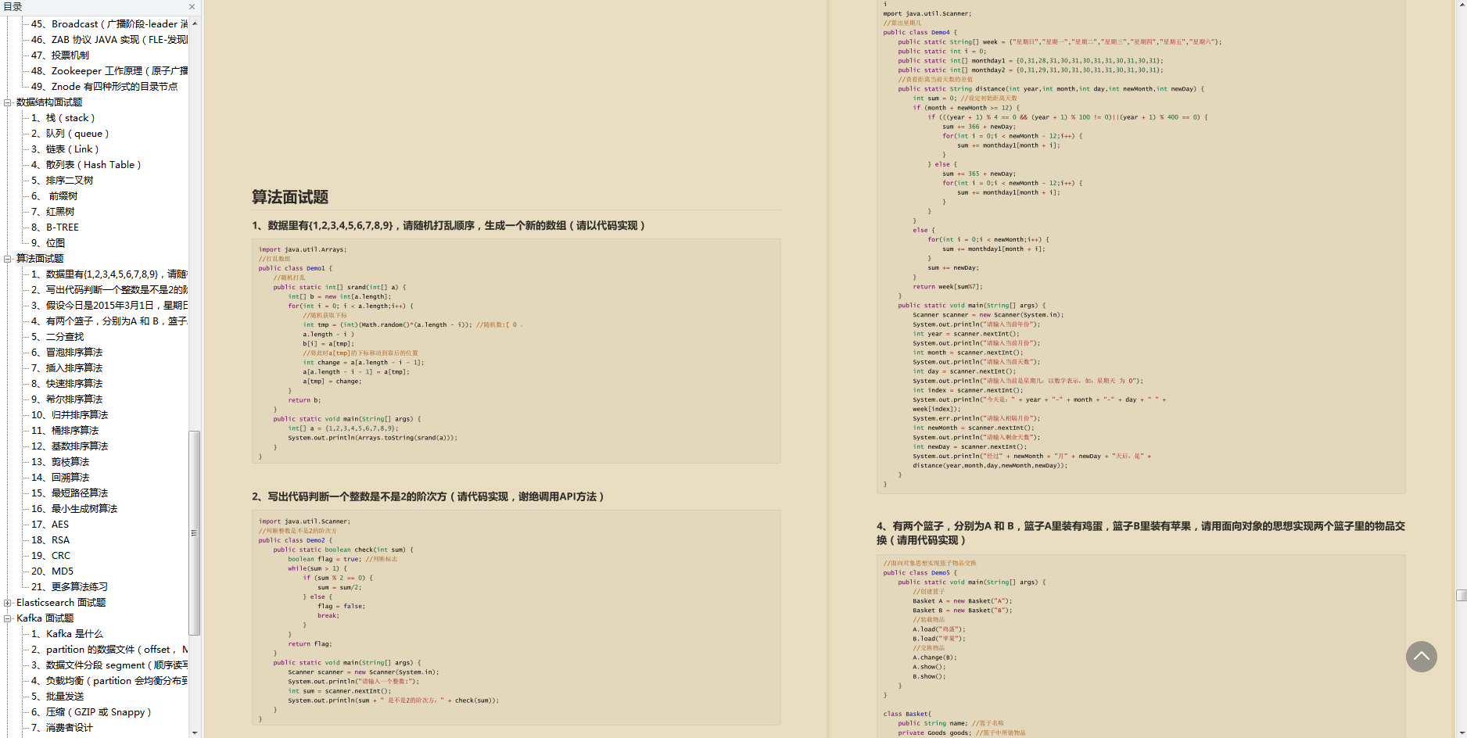This screenshot has width=1467, height=738.
Task: Open 49、Znode 有四种形式的目录节点
Action: click(104, 87)
